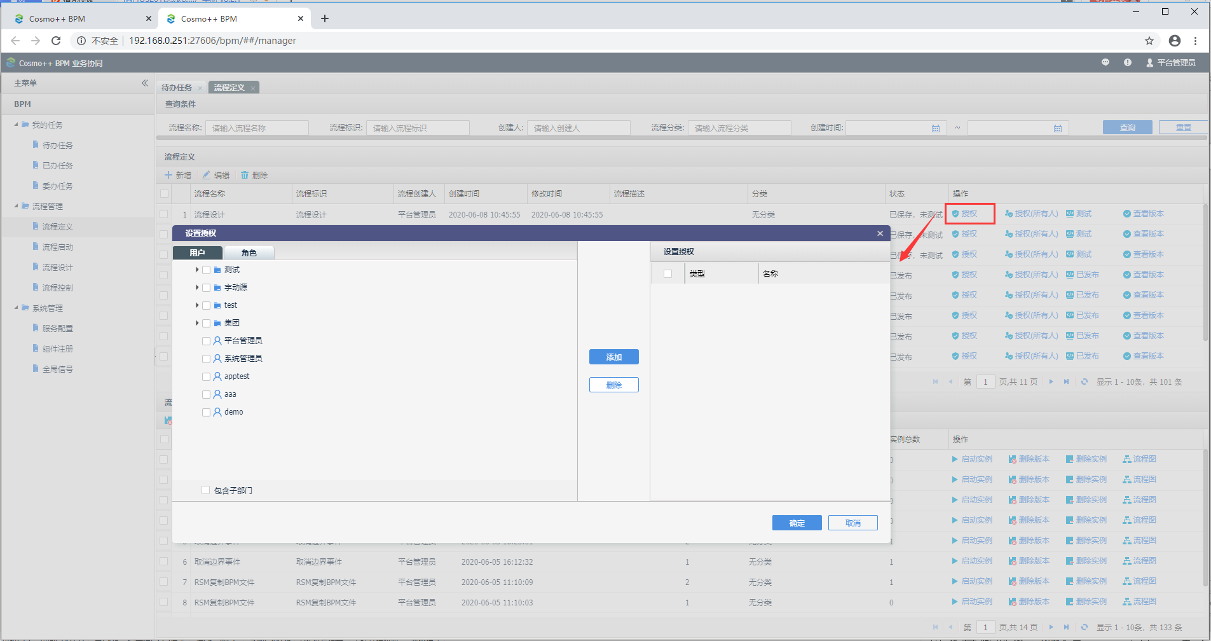Open the 待办任务 tab
Screen dimensions: 1211x641
click(x=177, y=88)
